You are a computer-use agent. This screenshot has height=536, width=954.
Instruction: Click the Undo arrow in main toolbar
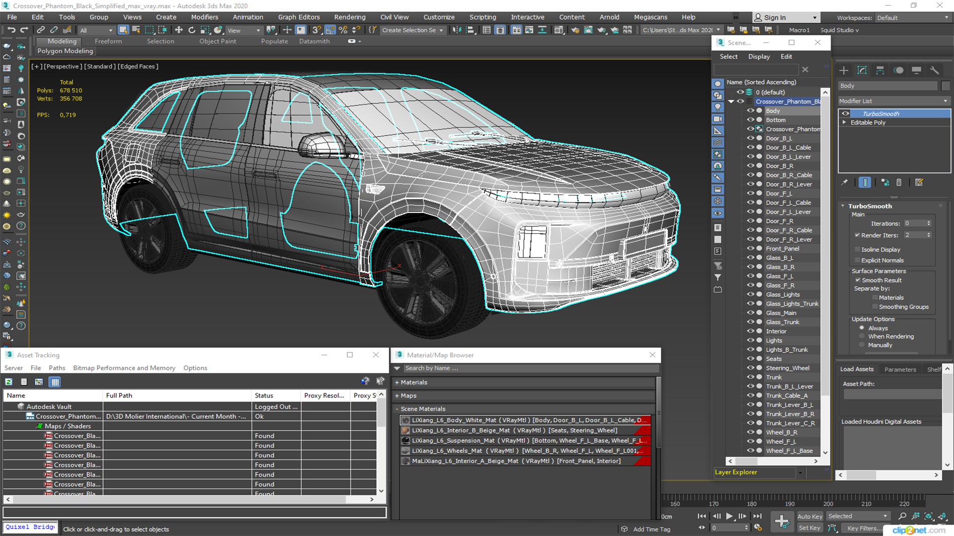(11, 30)
